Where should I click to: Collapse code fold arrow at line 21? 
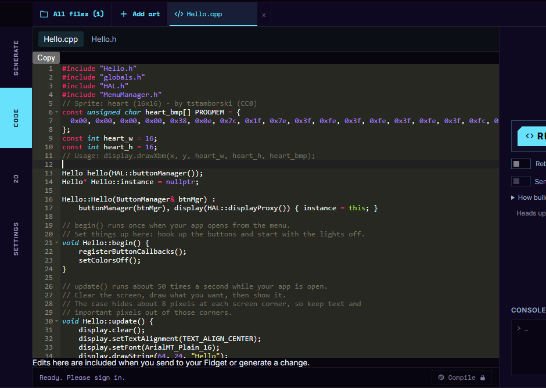56,243
